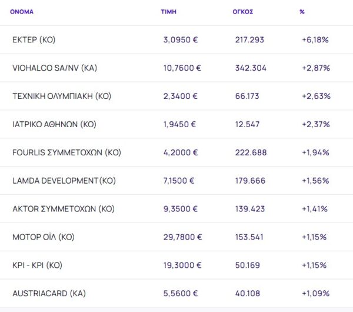Viewport: 353px width, 312px height.
Task: Select the VIOHALCO SA/NV (ΚΑ) stock
Action: [54, 68]
